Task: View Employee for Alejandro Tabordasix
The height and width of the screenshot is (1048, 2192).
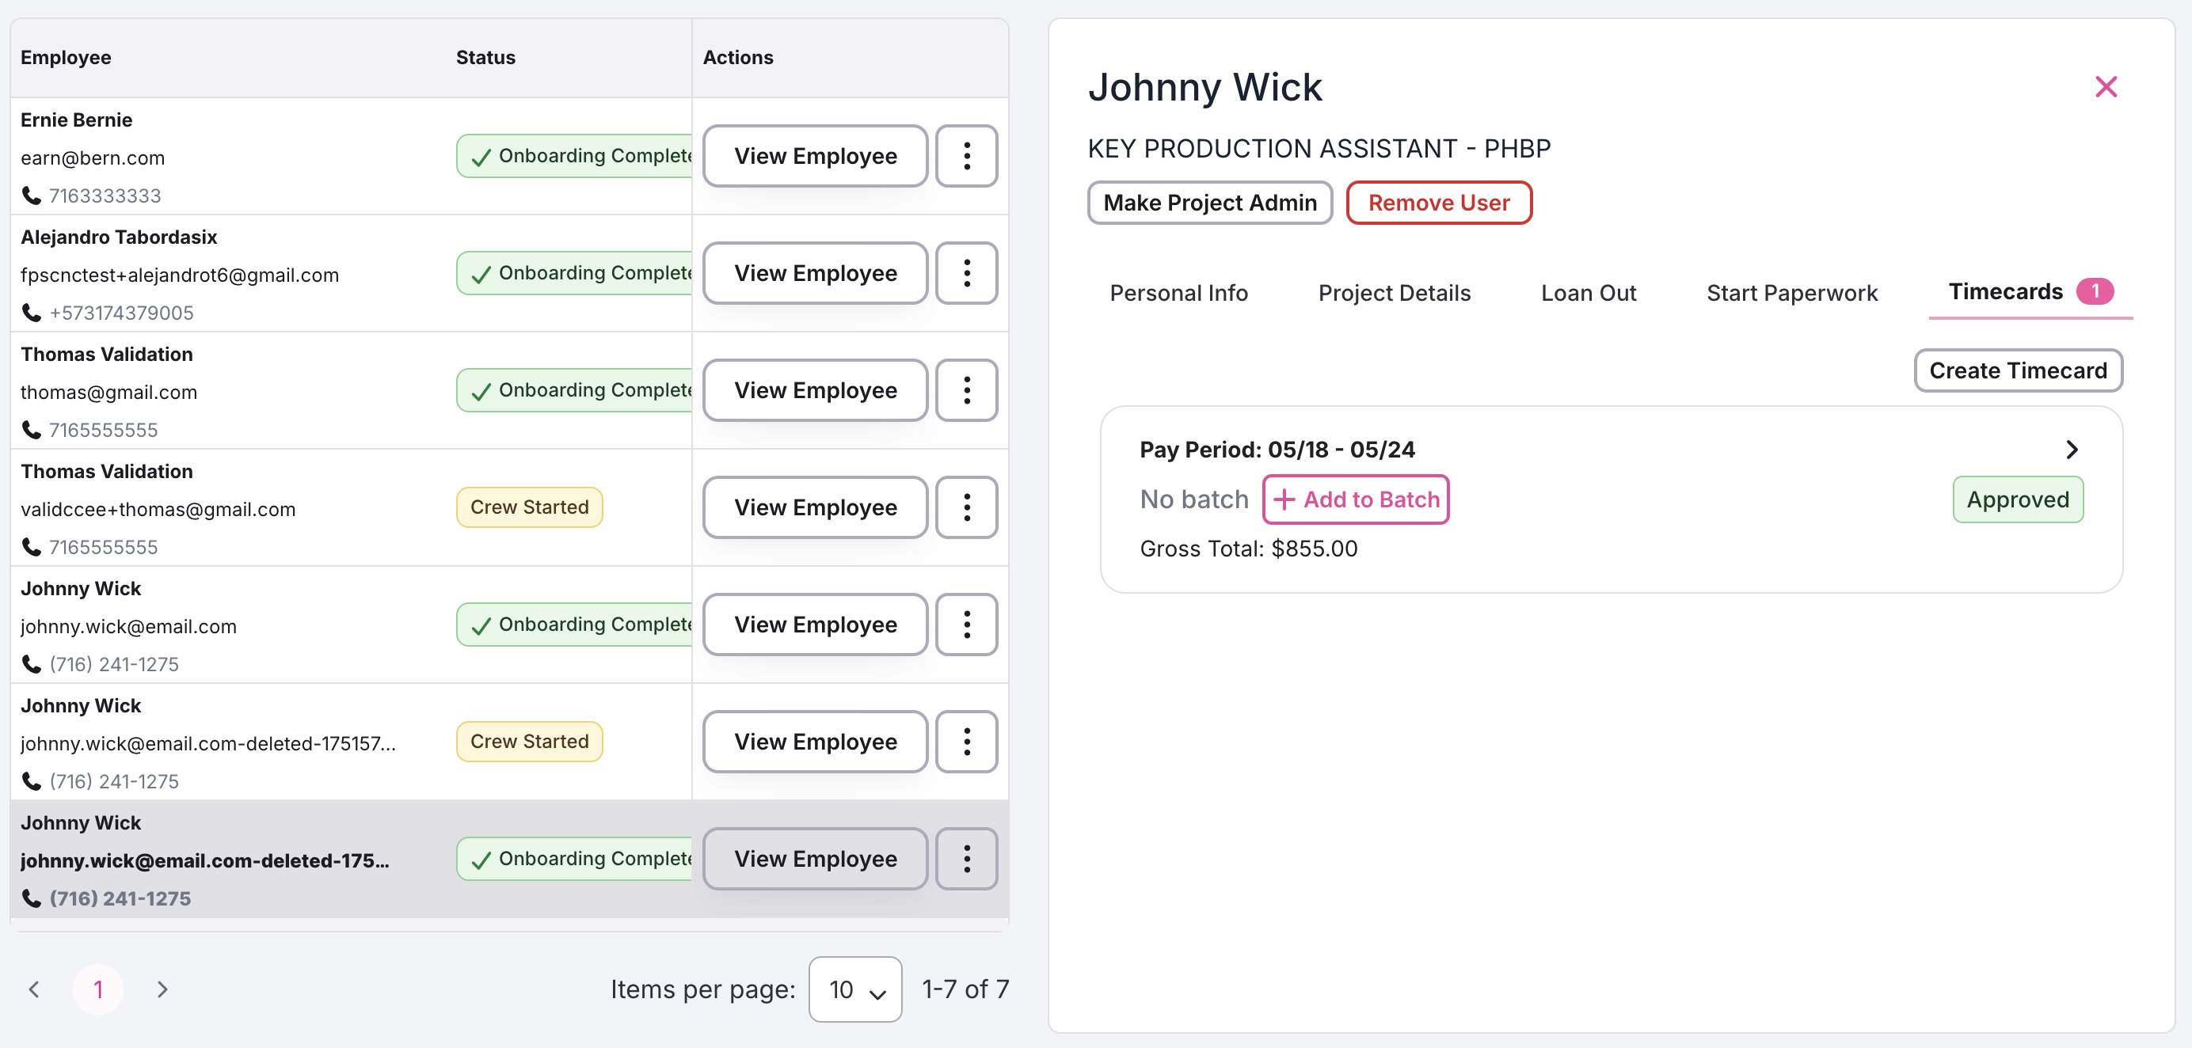Action: (815, 273)
